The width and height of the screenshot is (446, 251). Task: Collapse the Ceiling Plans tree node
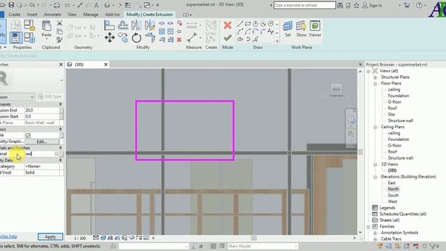click(375, 127)
